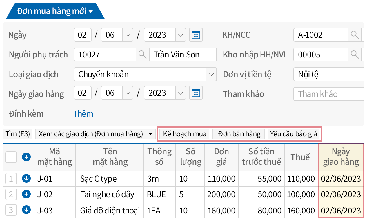Open Đơn mua hàng mới tab menu
This screenshot has width=367, height=221.
pos(91,11)
